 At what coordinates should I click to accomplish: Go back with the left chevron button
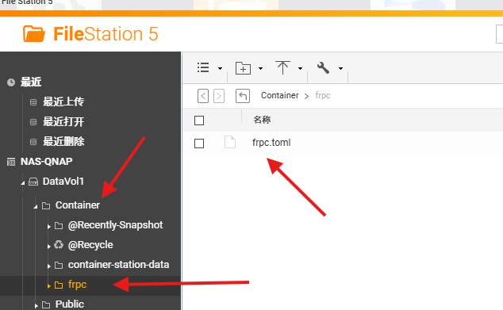click(203, 96)
